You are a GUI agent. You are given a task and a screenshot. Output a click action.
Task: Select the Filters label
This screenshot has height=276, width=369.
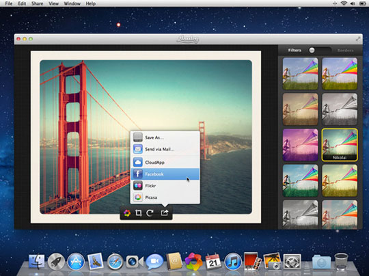point(295,50)
